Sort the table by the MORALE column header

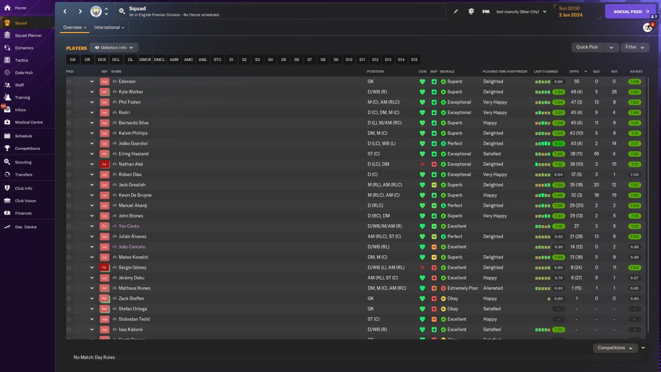[447, 71]
